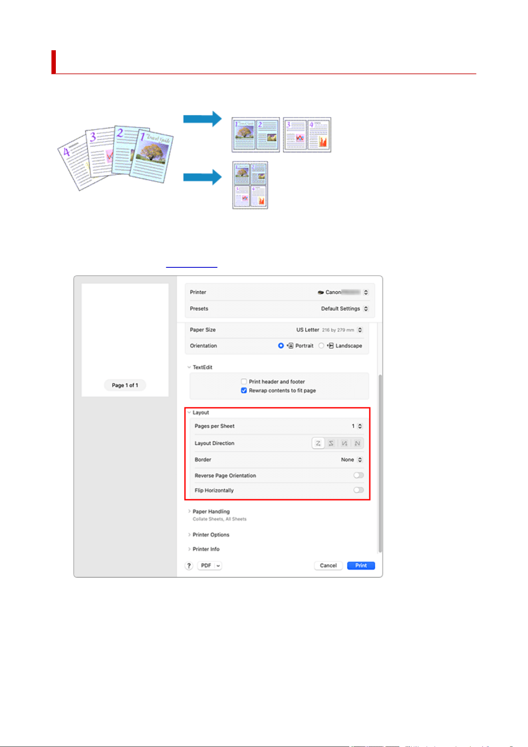The height and width of the screenshot is (747, 528).
Task: Collapse the TextEdit section
Action: click(x=189, y=367)
